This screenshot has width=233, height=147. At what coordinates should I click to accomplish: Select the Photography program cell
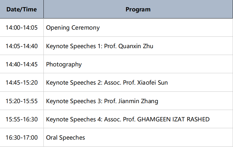tap(138, 64)
